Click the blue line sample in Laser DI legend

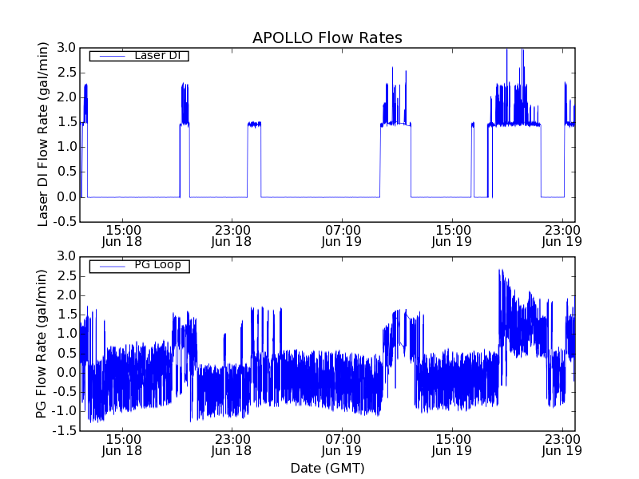(108, 56)
